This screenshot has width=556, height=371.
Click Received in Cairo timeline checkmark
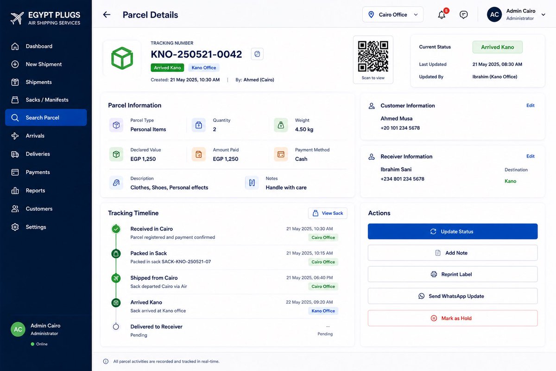[x=116, y=229]
